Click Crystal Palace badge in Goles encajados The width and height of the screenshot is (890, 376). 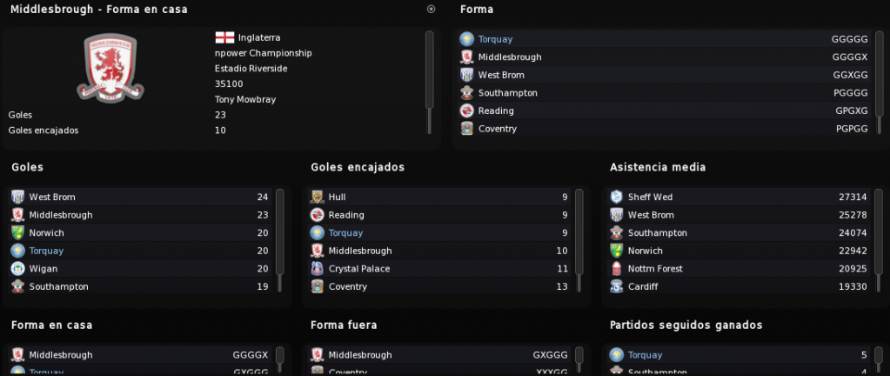317,269
